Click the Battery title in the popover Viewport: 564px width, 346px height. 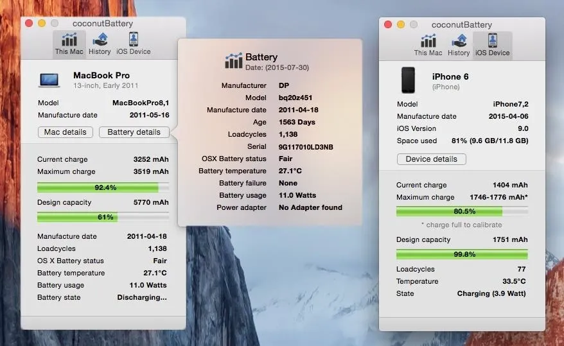(x=261, y=57)
